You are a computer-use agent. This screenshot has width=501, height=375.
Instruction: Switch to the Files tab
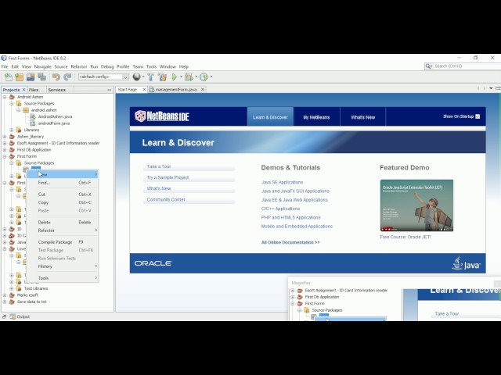(x=34, y=90)
